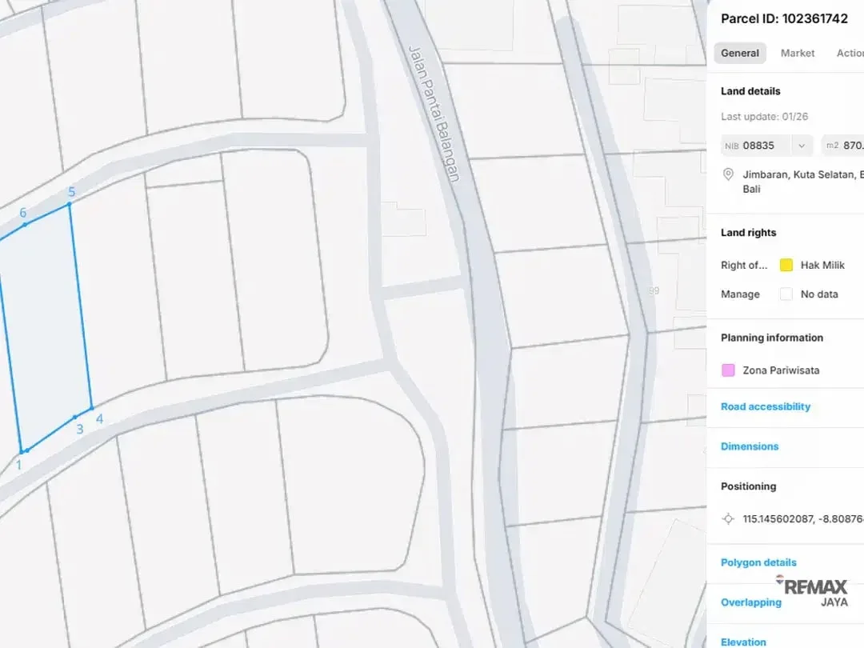This screenshot has width=864, height=648.
Task: Click the pink Zona Pariwisata swatch
Action: coord(728,370)
